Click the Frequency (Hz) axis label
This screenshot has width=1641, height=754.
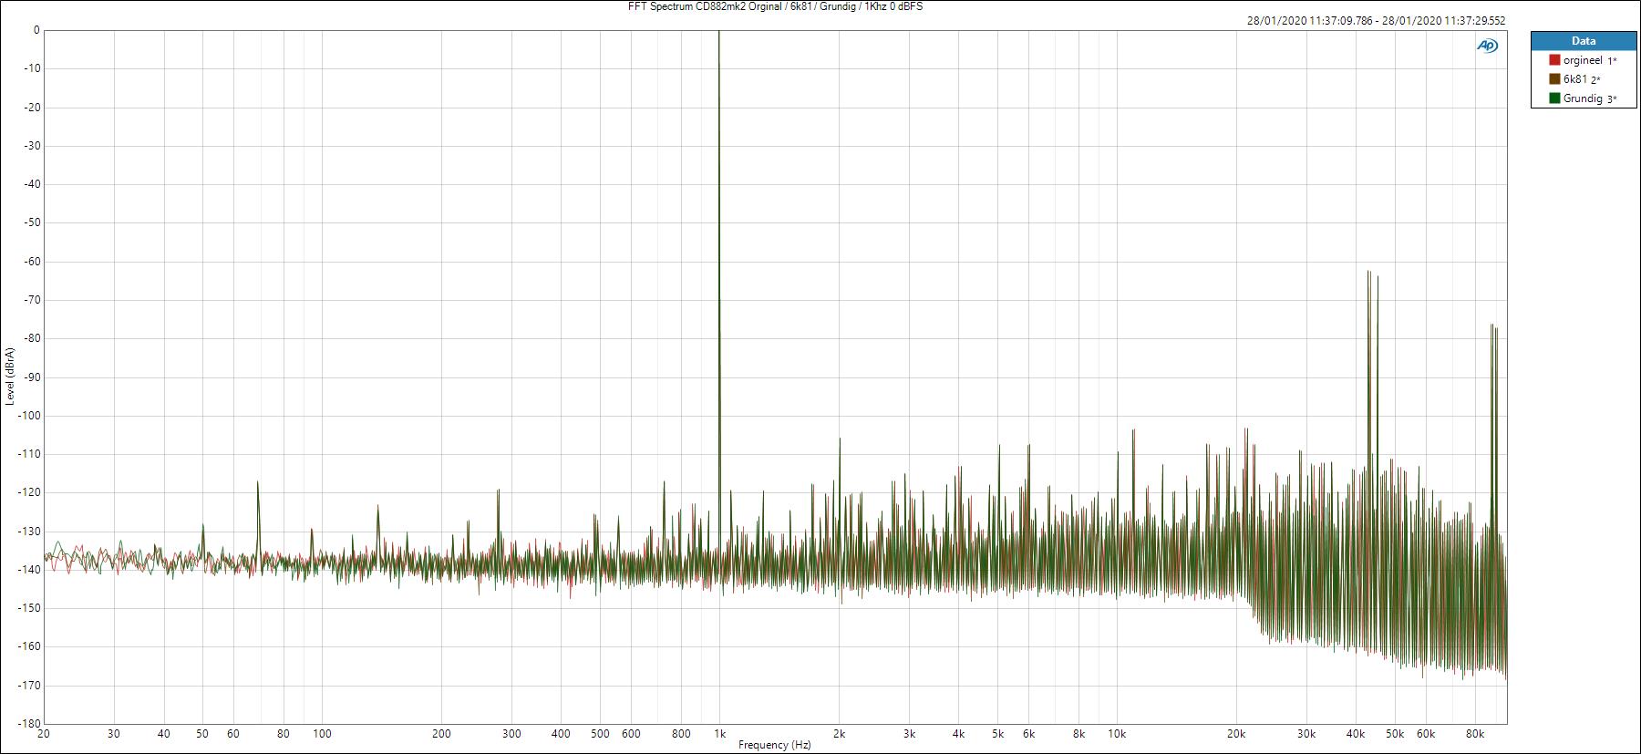point(774,745)
